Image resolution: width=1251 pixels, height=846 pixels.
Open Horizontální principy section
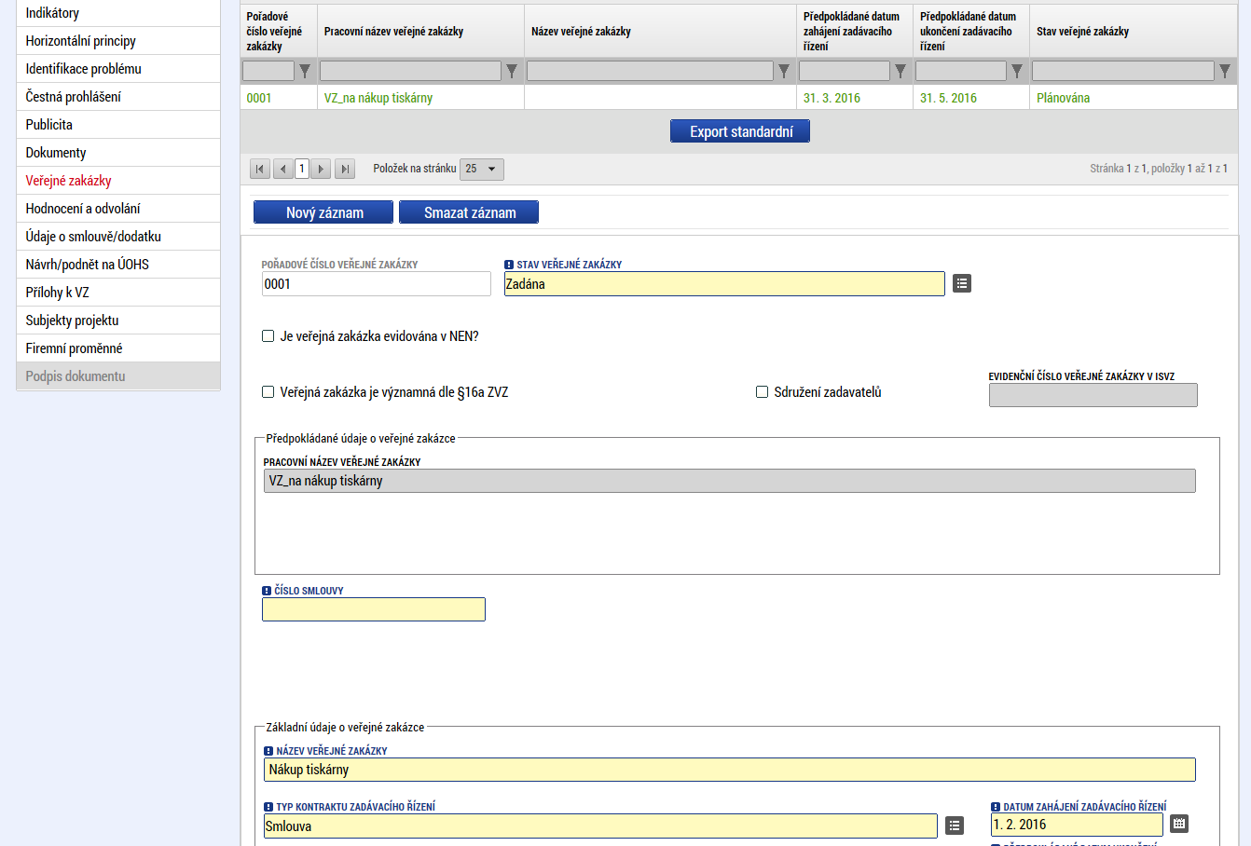118,41
